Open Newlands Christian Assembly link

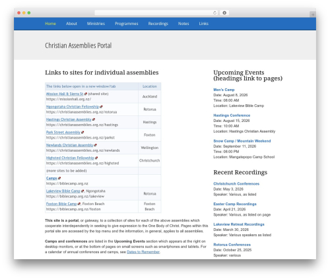coord(69,145)
